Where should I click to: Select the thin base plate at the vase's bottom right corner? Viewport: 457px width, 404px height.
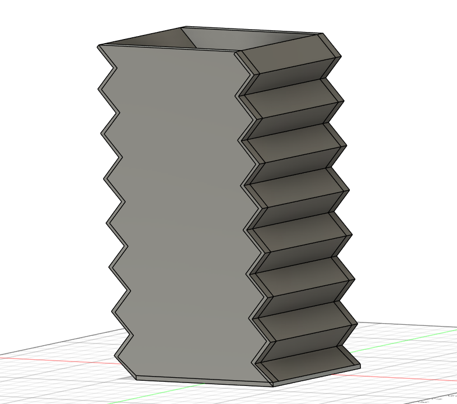tap(316, 375)
